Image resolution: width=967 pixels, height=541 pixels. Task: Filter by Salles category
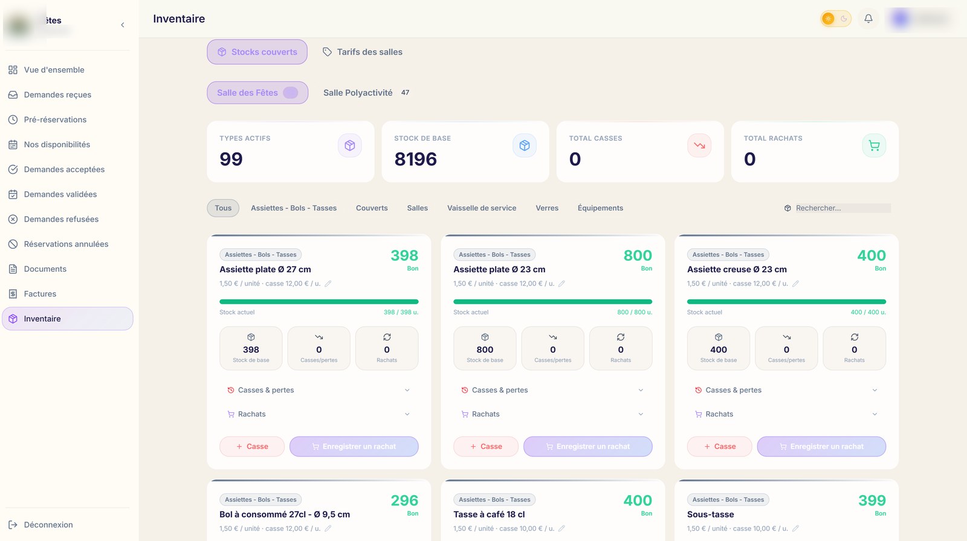coord(418,208)
